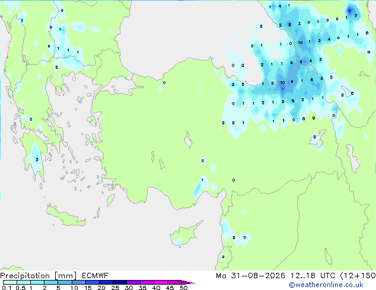Screen dimensions: 376x290
Task: Click the 0.1–0.5 mm legend color box
Action: tap(10, 282)
